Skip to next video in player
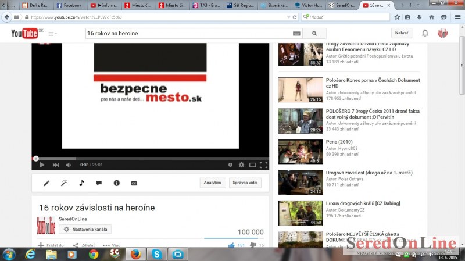 [56, 165]
